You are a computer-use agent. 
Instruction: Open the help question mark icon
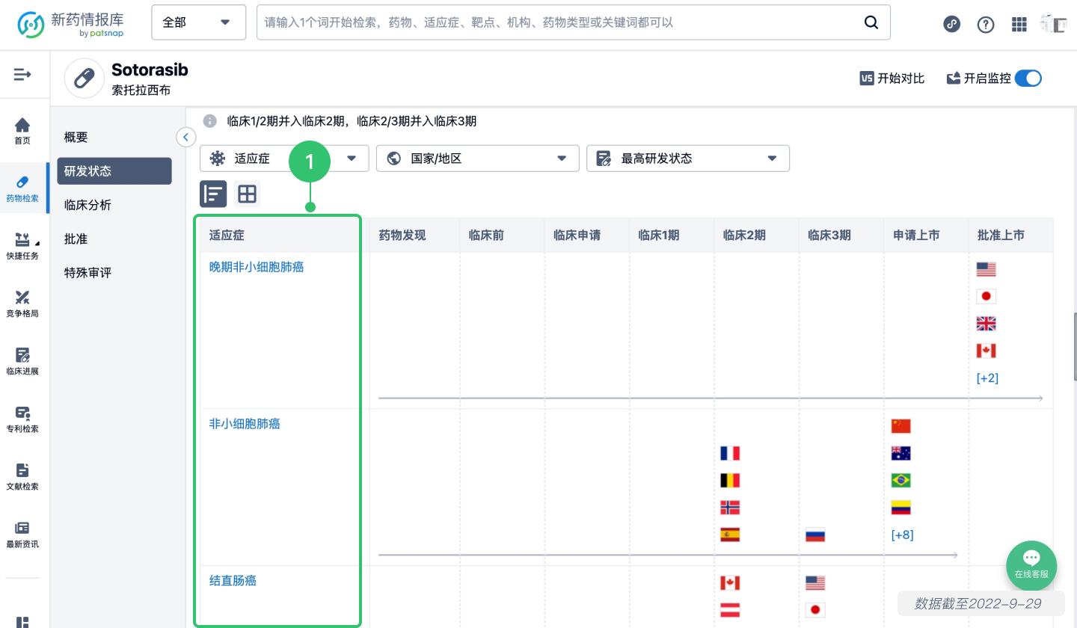[x=986, y=24]
